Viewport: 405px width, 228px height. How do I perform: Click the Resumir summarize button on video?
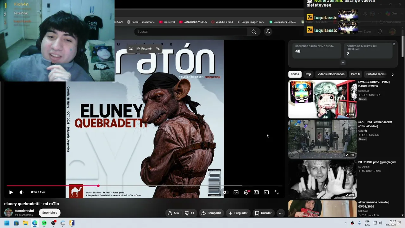tap(144, 48)
